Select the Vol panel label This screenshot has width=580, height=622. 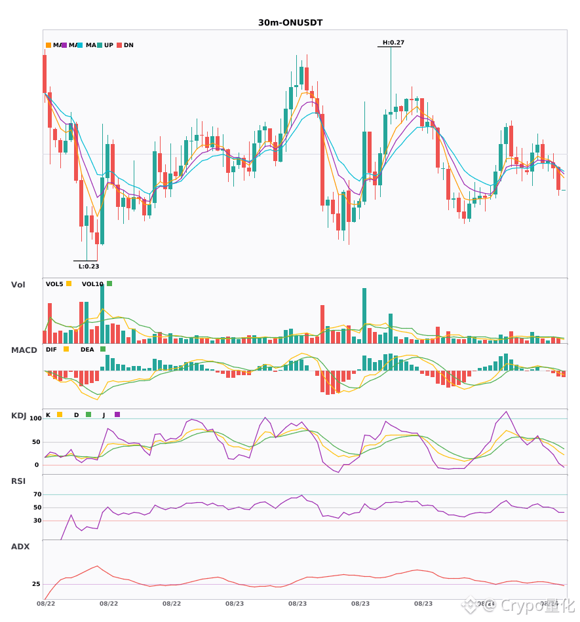point(18,285)
